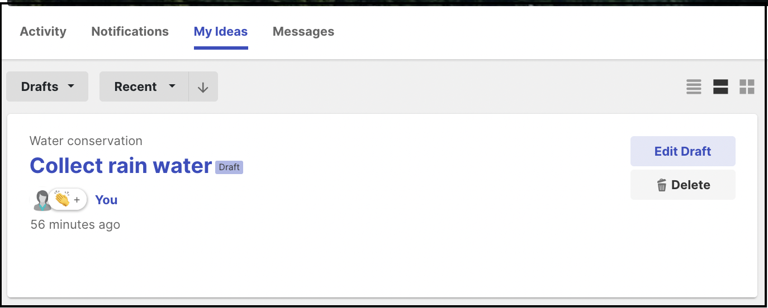Open the Notifications tab
Image resolution: width=768 pixels, height=308 pixels.
coord(130,32)
